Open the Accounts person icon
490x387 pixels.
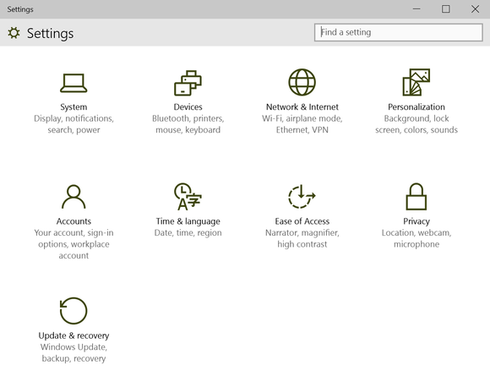pyautogui.click(x=73, y=197)
